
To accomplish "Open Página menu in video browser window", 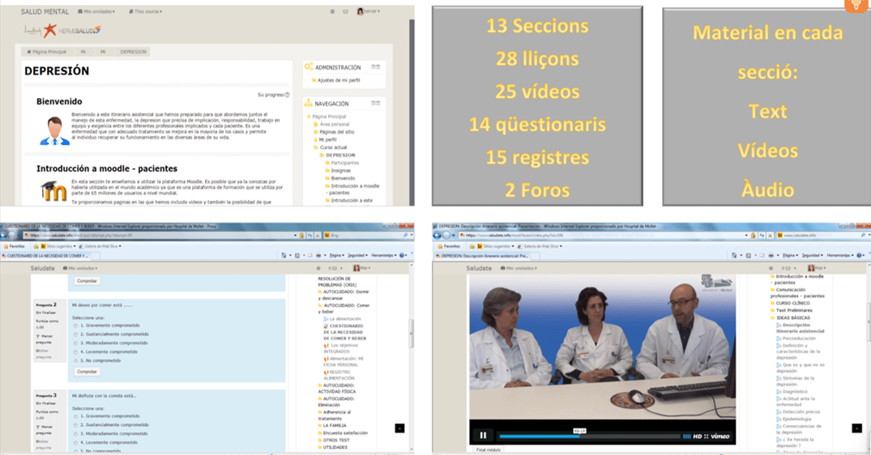I will pos(789,255).
